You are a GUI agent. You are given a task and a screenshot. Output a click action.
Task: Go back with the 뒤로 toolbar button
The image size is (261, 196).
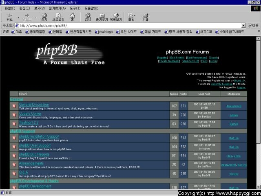tap(10, 17)
